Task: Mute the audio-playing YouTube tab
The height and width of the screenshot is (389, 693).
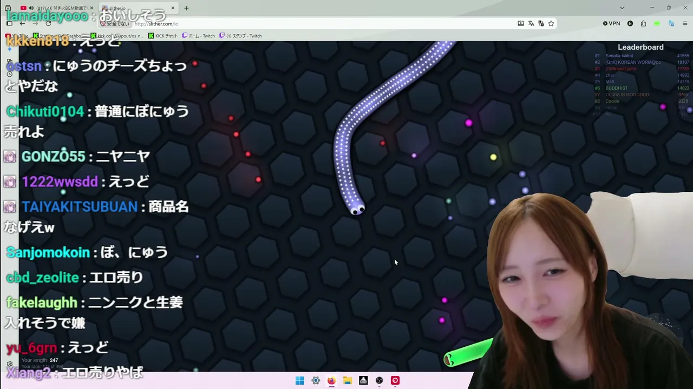Action: [x=31, y=8]
